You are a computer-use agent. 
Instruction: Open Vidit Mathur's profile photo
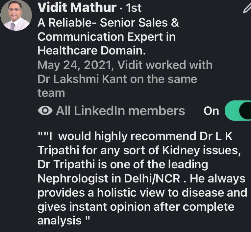(16, 15)
